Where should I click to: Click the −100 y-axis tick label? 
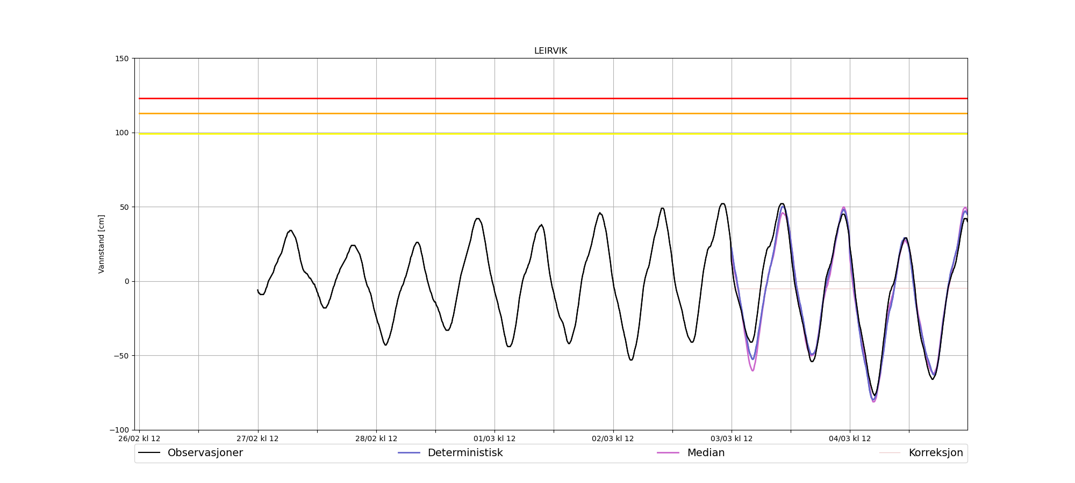tap(119, 430)
